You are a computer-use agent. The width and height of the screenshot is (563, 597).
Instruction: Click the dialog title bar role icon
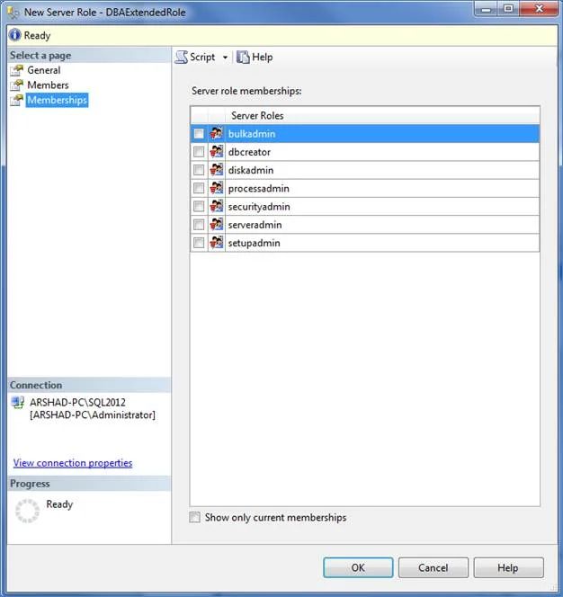(x=13, y=13)
